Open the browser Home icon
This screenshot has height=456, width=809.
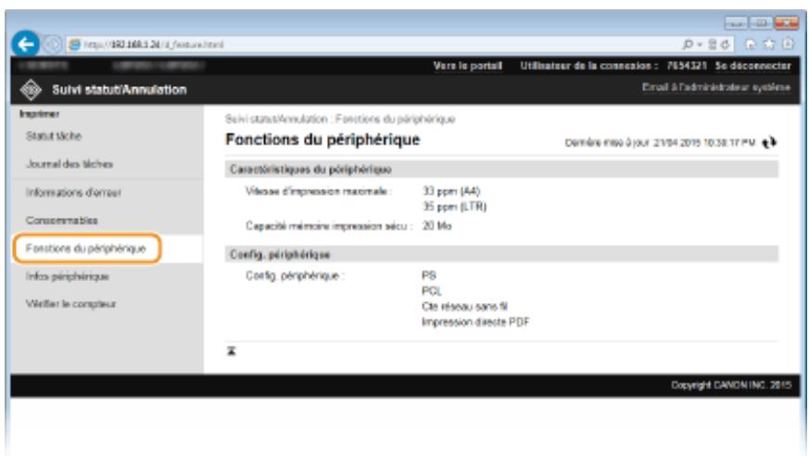[x=751, y=44]
